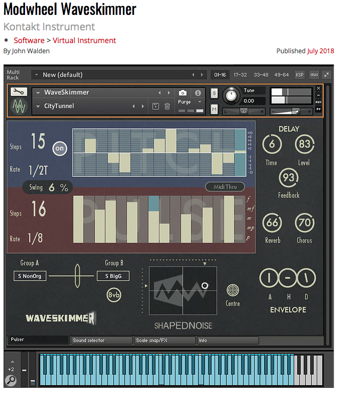Open the Virtual Instrument category link
This screenshot has height=394, width=338.
click(85, 40)
